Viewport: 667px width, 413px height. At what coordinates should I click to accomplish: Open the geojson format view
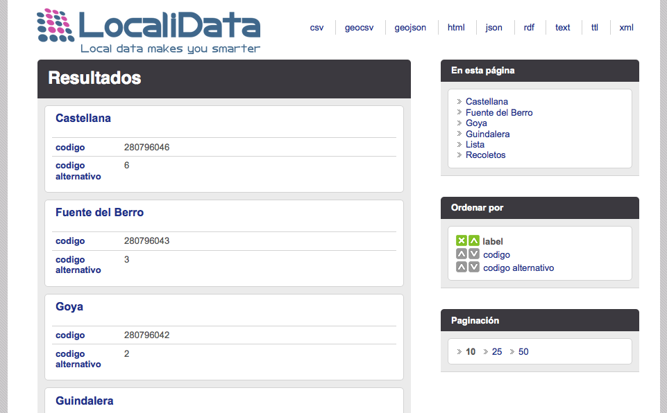[410, 28]
